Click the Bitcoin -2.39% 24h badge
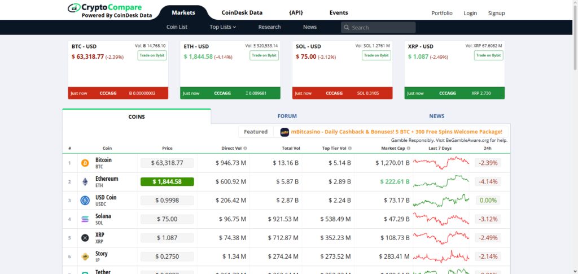The width and height of the screenshot is (578, 274). pyautogui.click(x=488, y=163)
